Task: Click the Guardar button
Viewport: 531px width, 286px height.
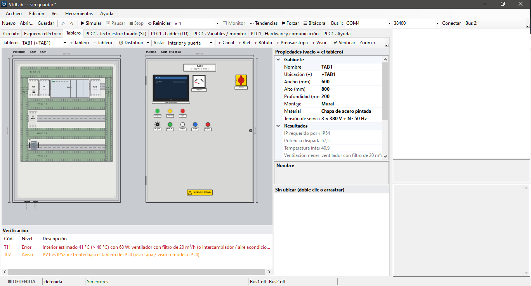Action: click(x=46, y=23)
